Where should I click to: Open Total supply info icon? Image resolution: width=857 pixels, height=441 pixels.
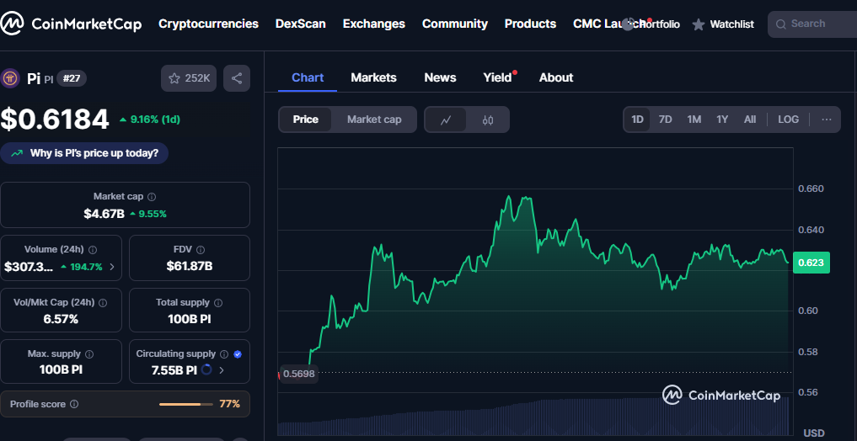coord(218,302)
